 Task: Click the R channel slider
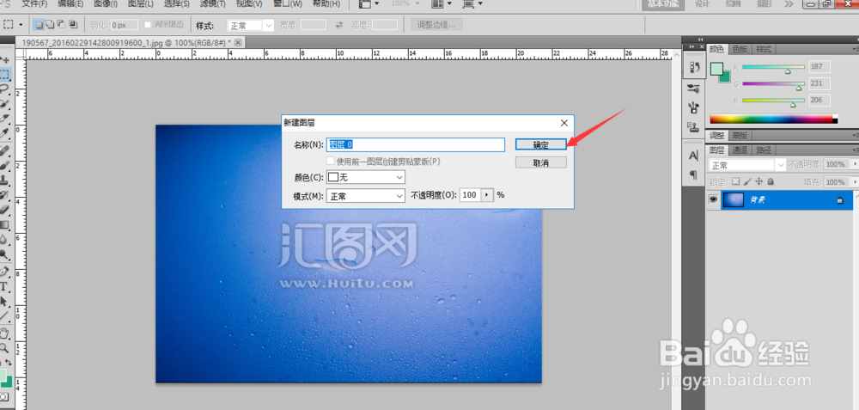[x=773, y=67]
